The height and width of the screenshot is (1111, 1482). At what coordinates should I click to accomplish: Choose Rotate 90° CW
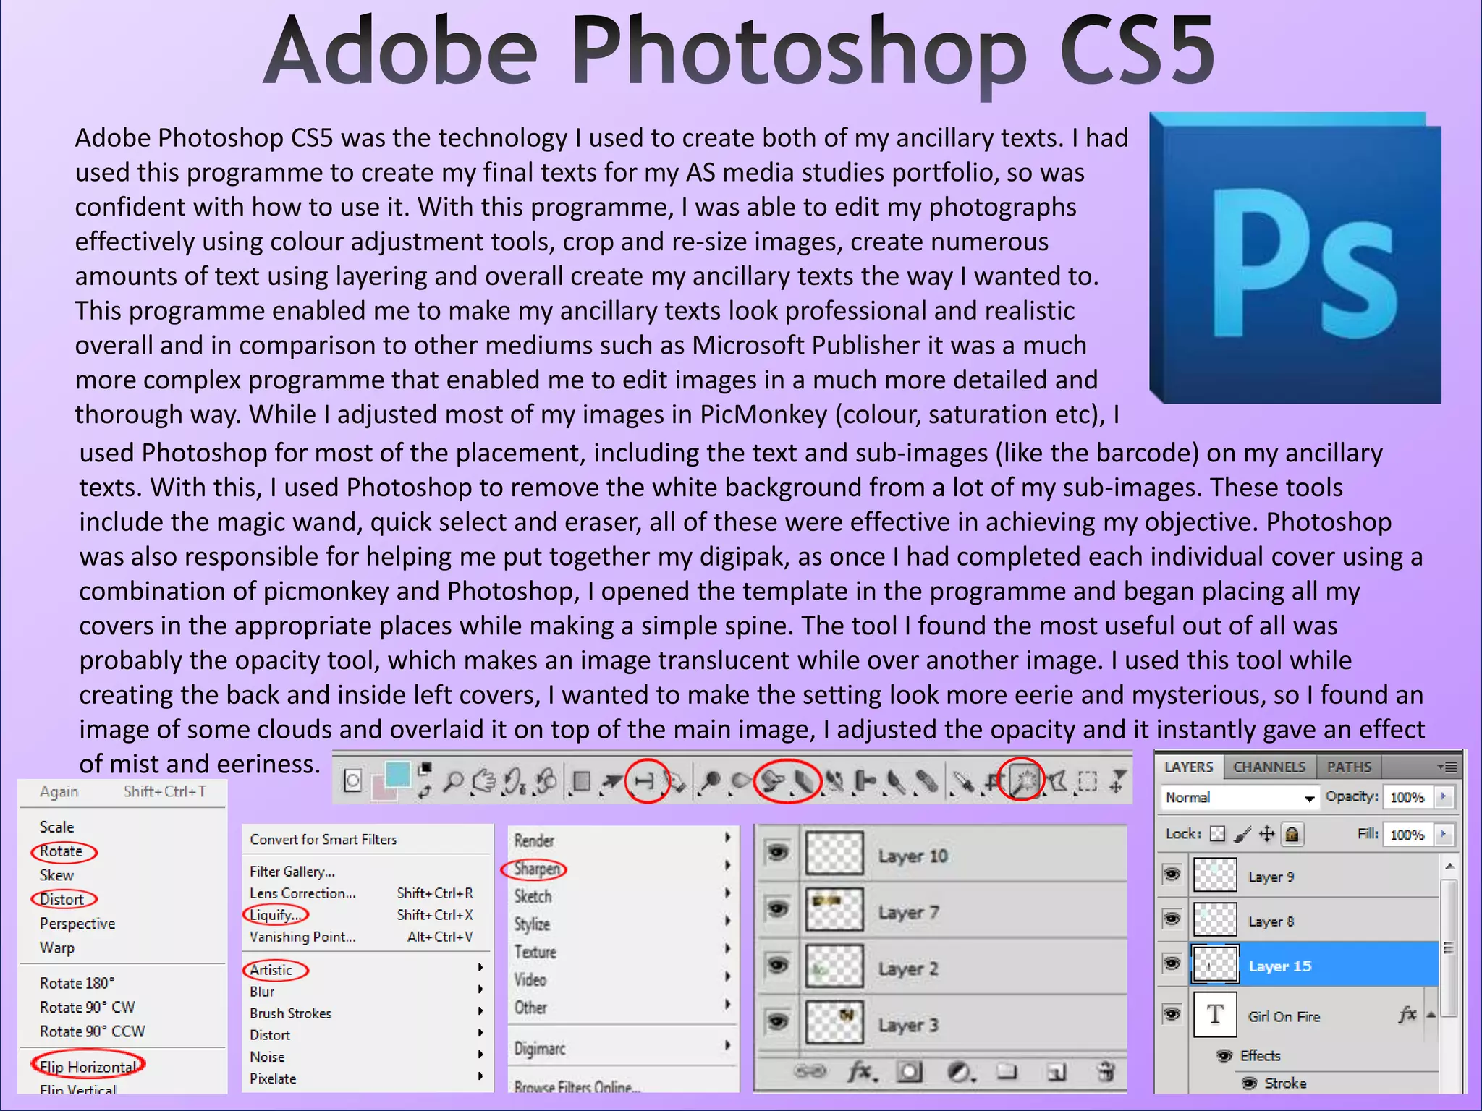(88, 1007)
